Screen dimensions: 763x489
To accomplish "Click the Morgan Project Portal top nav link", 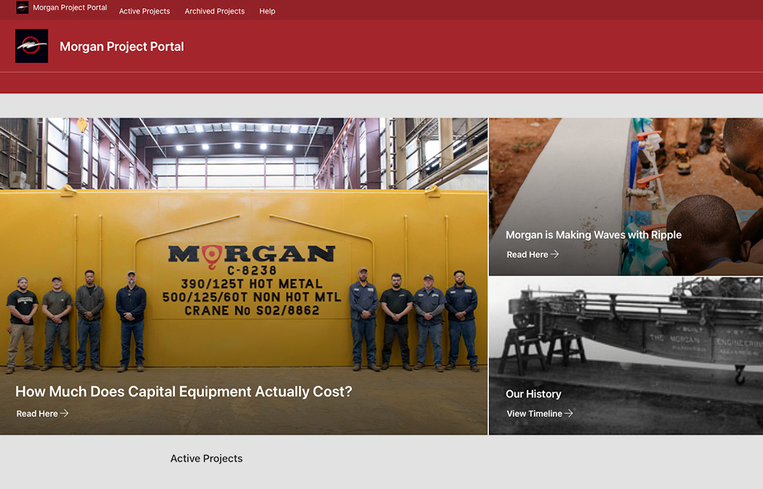I will click(x=70, y=7).
